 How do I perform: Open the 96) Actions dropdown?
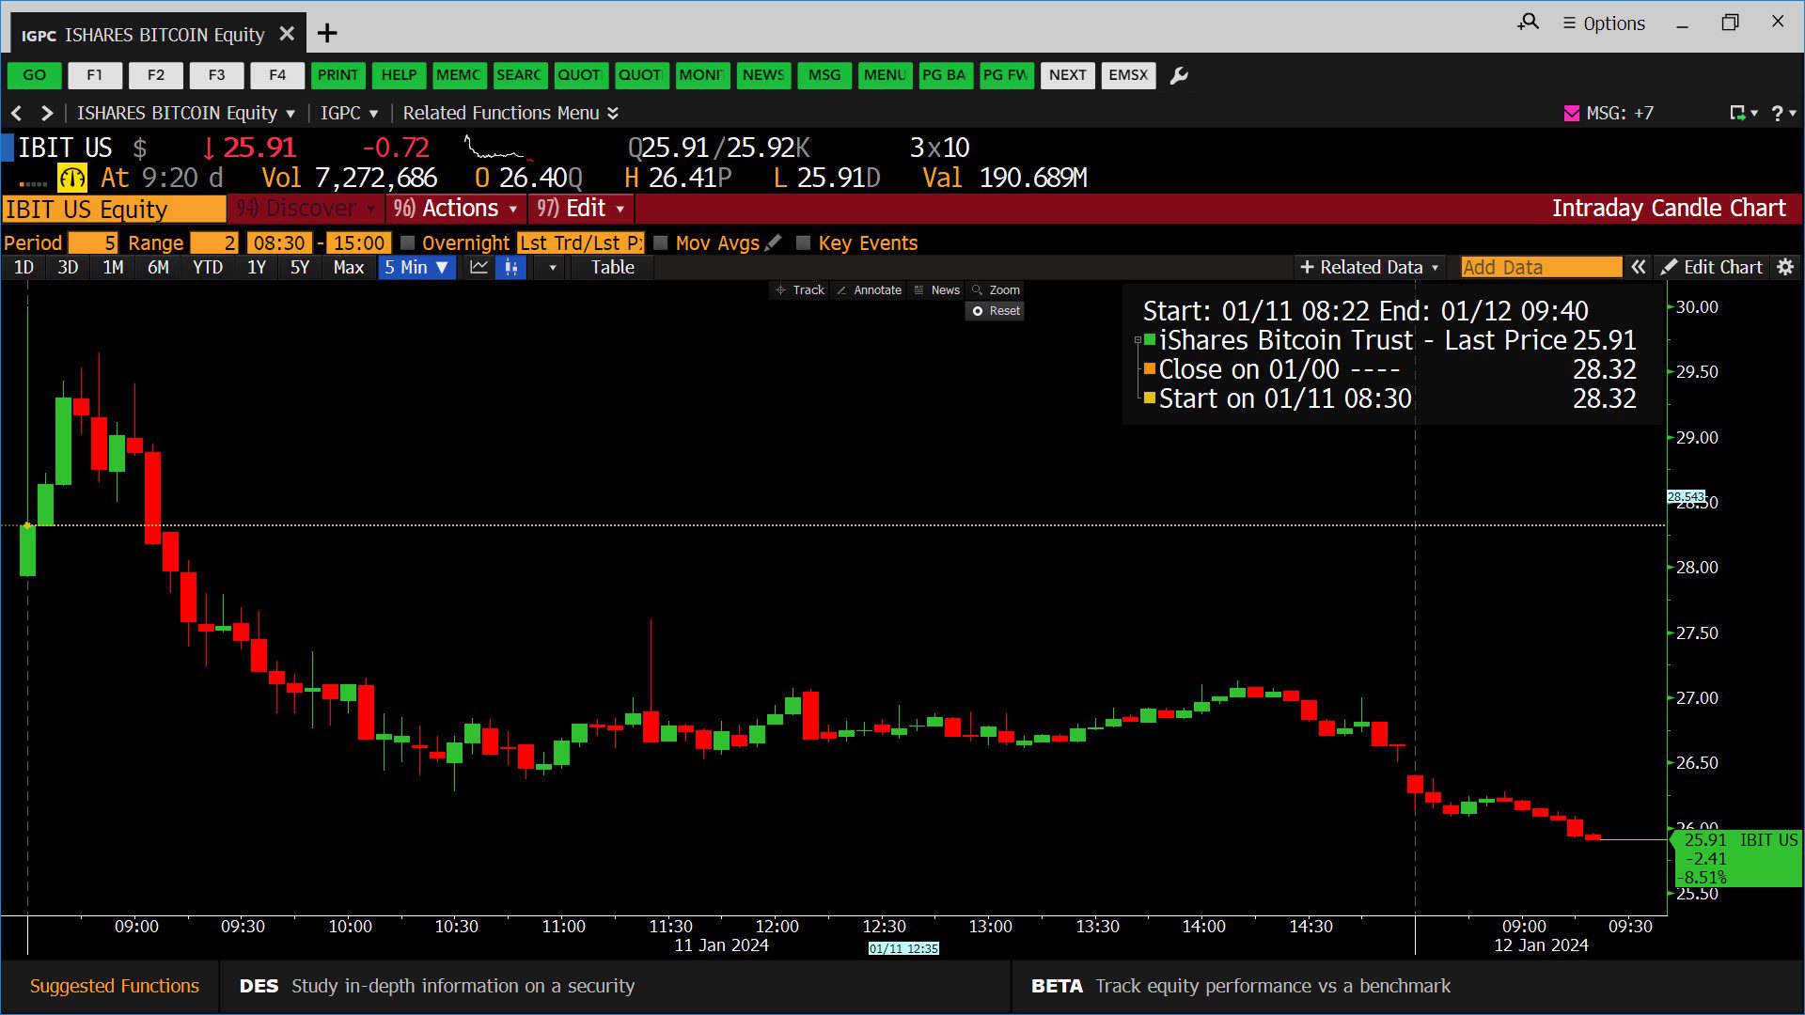(456, 208)
